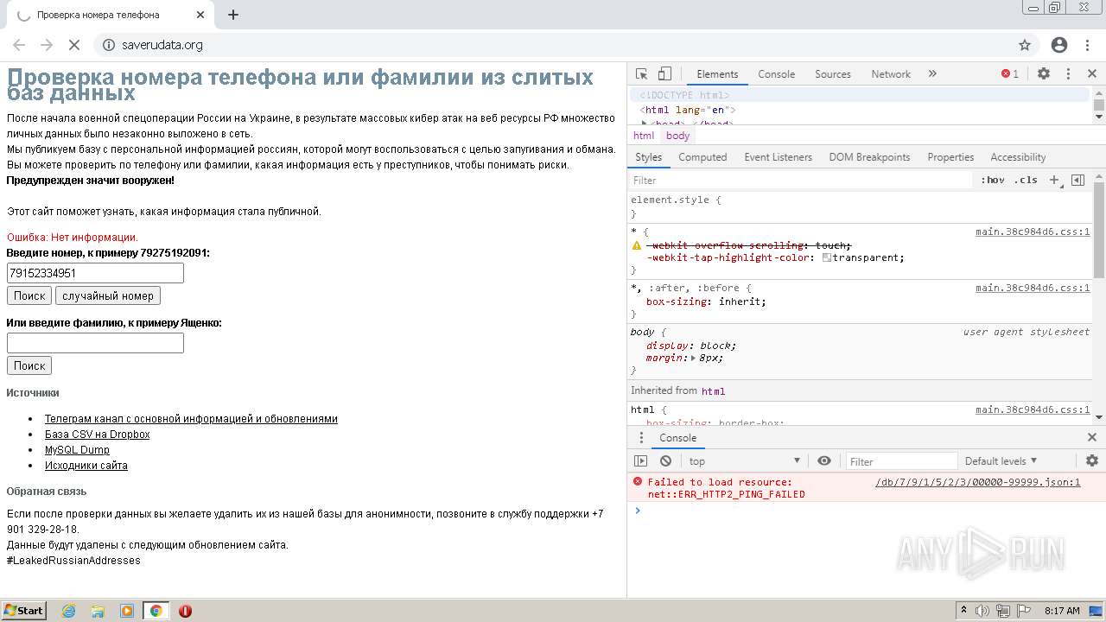Open the DOM Breakpoints tab
Screen dimensions: 1106x622
click(869, 157)
